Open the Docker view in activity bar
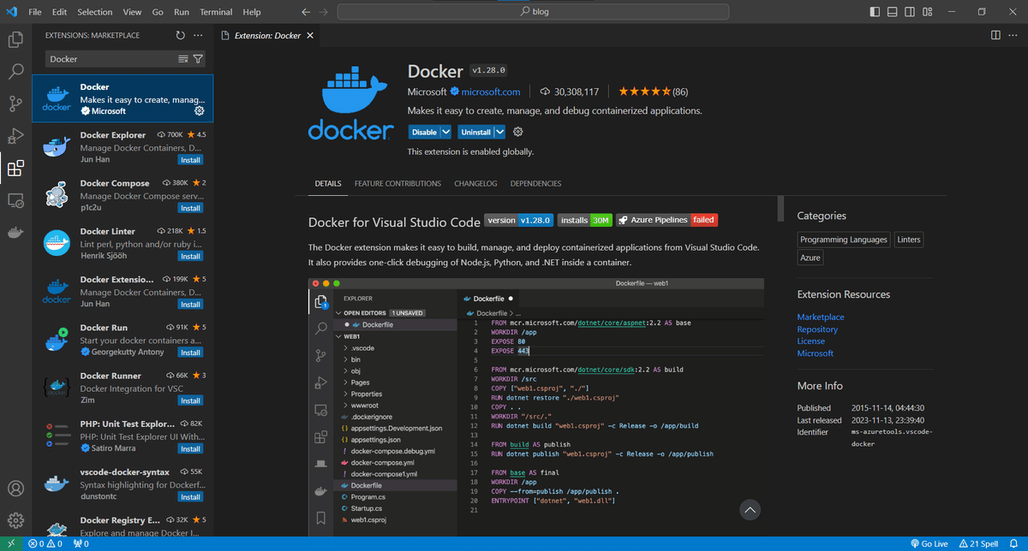This screenshot has height=551, width=1028. pos(15,232)
